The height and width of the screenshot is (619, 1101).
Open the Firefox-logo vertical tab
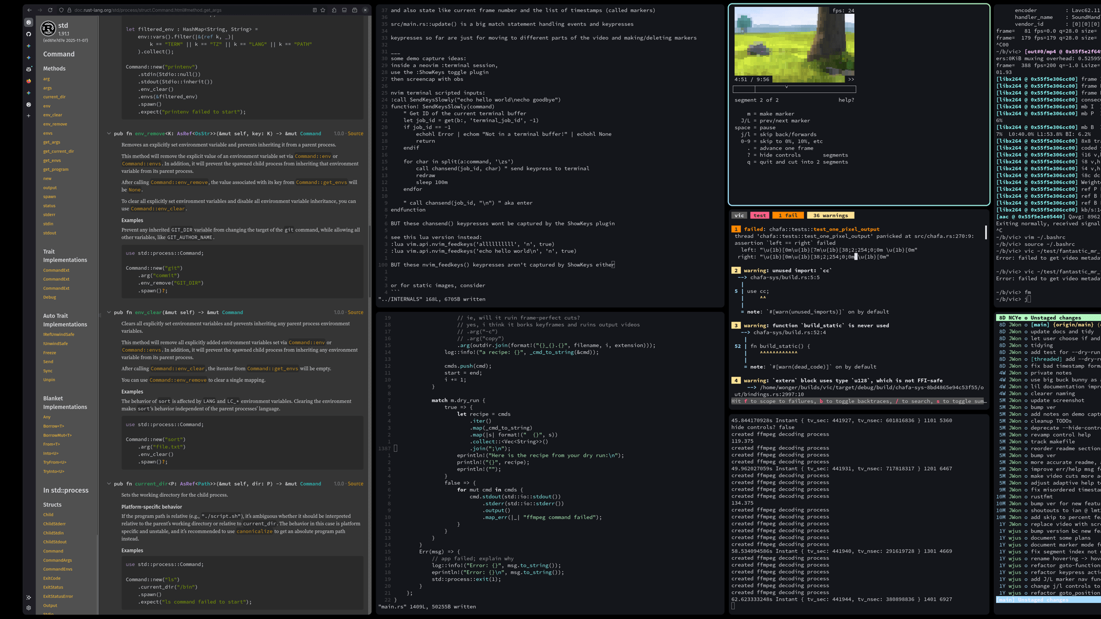coord(29,81)
